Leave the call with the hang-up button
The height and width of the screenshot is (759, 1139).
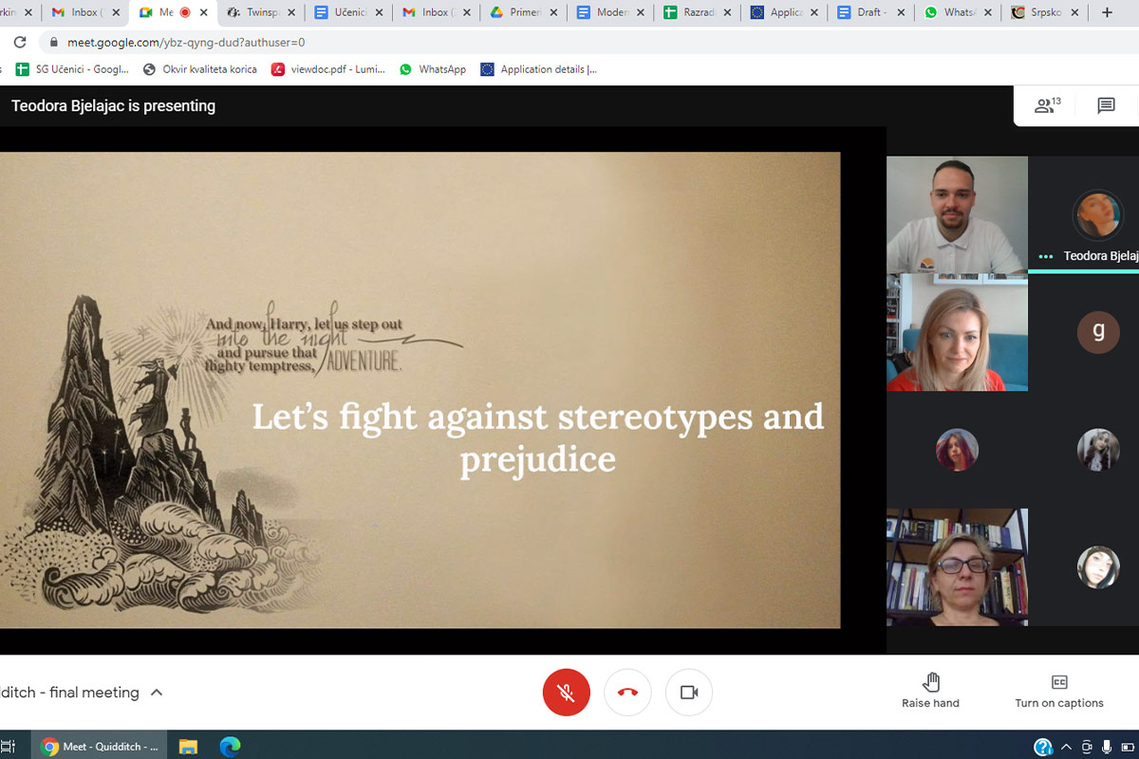click(x=627, y=693)
